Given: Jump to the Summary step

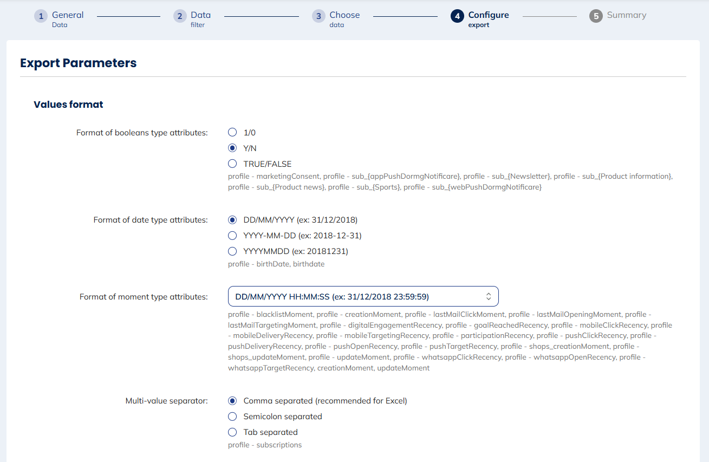Looking at the screenshot, I should pyautogui.click(x=626, y=15).
